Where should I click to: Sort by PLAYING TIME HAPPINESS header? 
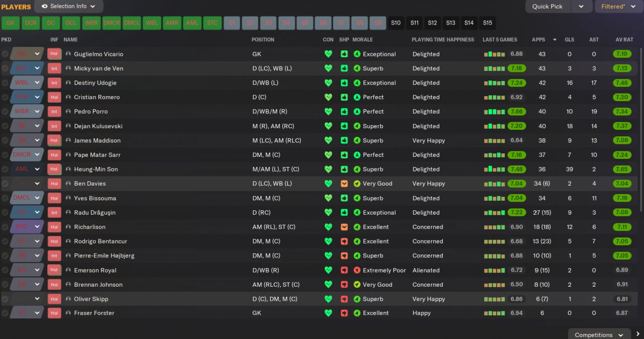(443, 40)
